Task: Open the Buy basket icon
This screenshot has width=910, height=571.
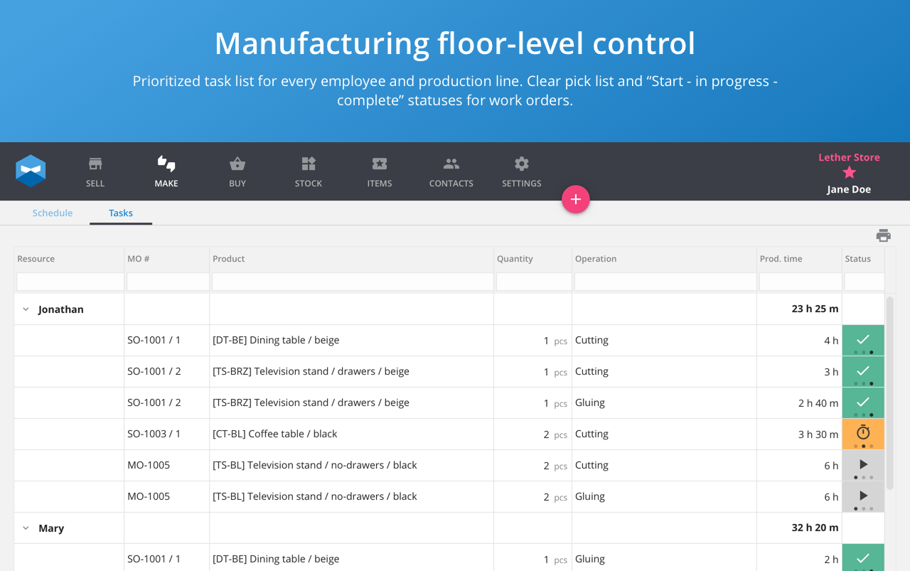Action: pos(237,164)
